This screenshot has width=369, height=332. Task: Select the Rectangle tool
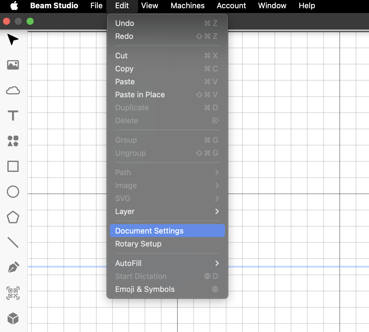(x=13, y=166)
